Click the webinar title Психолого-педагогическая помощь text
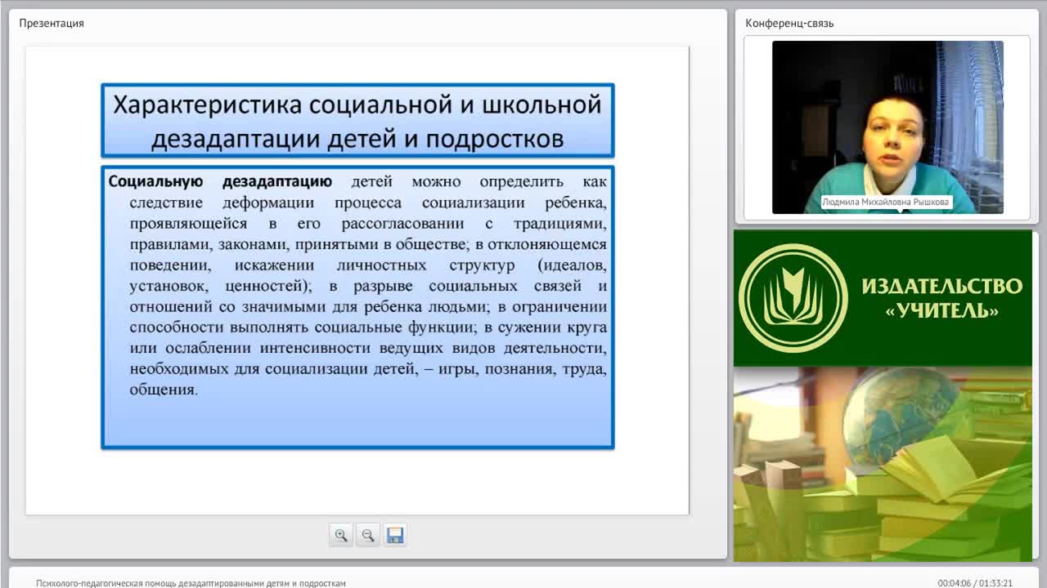Viewport: 1047px width, 588px height. (x=191, y=583)
